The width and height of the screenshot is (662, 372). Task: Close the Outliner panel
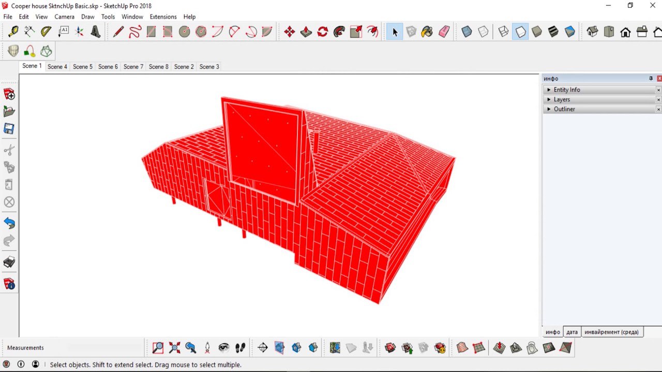click(658, 110)
